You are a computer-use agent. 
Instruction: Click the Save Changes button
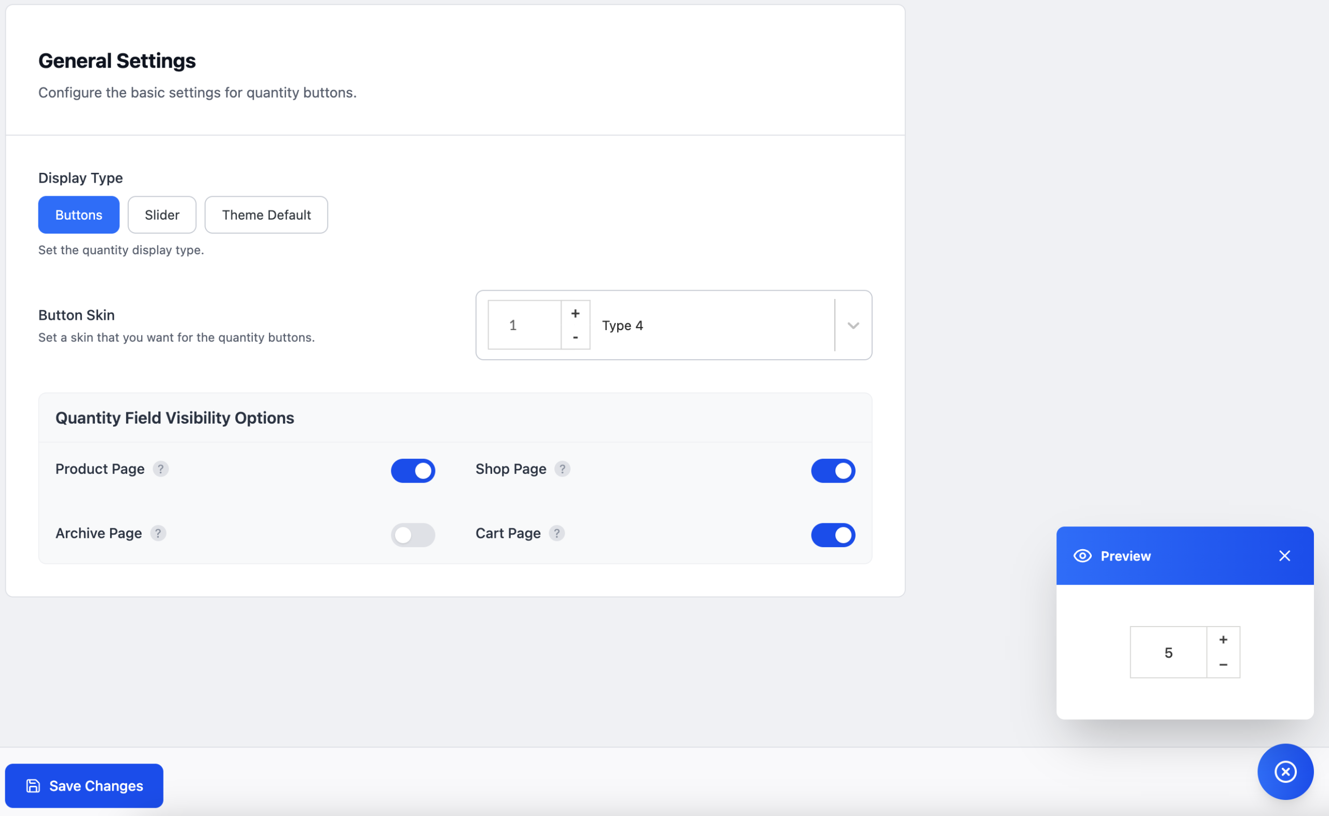[84, 786]
